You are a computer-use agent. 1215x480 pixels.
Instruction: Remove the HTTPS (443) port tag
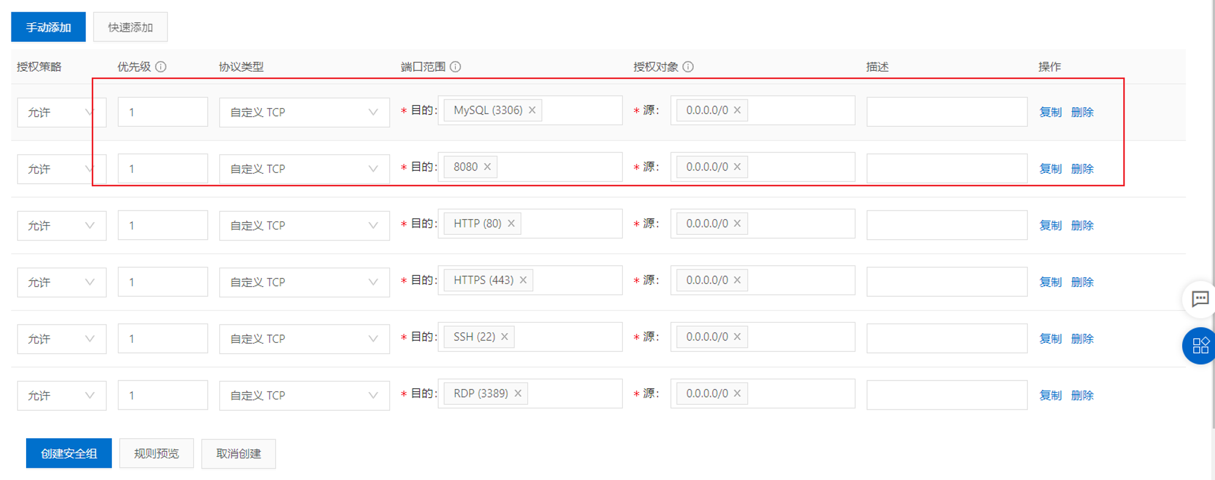coord(523,280)
